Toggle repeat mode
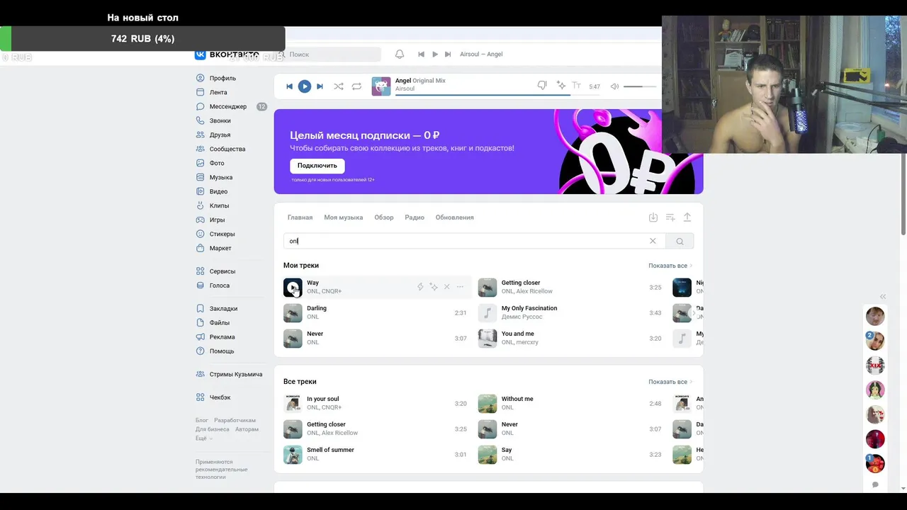This screenshot has width=907, height=510. point(356,86)
